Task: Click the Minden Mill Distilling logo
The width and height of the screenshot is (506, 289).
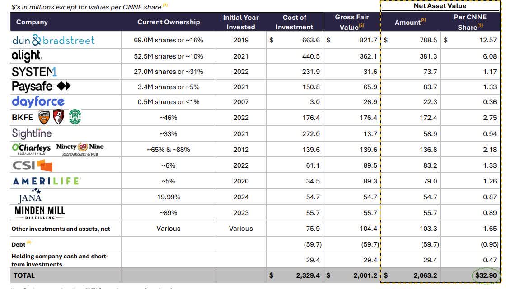Action: click(40, 213)
